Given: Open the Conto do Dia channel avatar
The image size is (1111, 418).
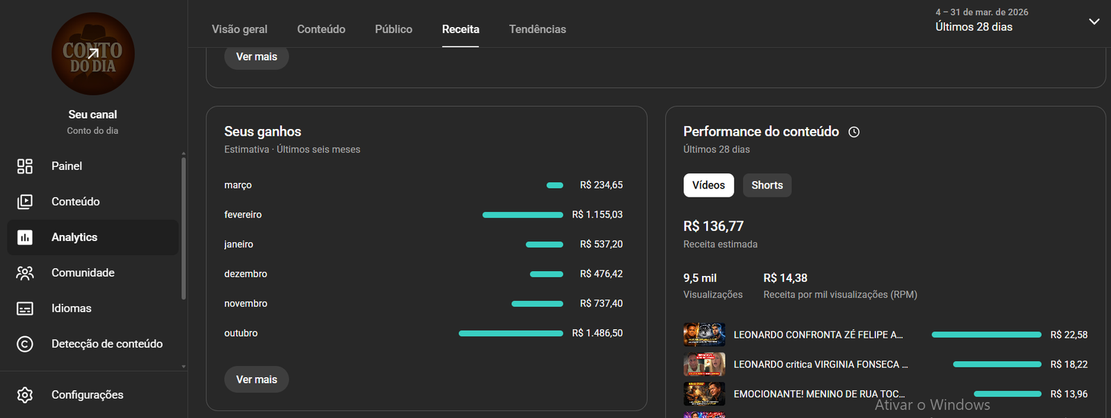Looking at the screenshot, I should (93, 54).
